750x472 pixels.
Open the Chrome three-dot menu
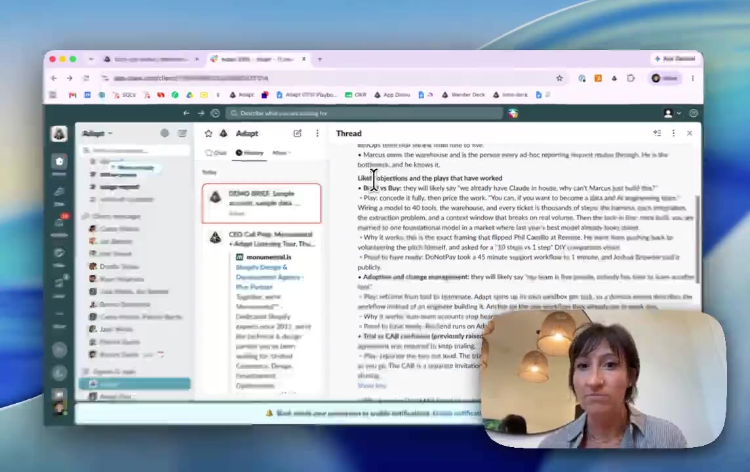pyautogui.click(x=692, y=78)
